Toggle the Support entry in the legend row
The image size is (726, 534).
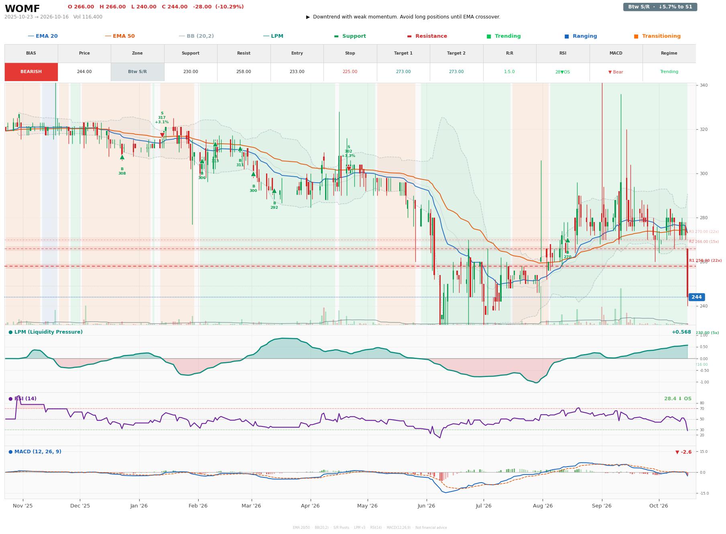click(350, 36)
